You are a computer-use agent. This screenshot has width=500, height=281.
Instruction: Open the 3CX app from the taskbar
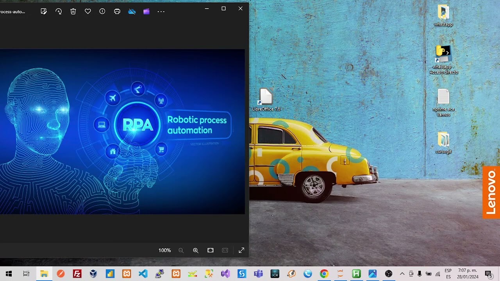click(275, 274)
